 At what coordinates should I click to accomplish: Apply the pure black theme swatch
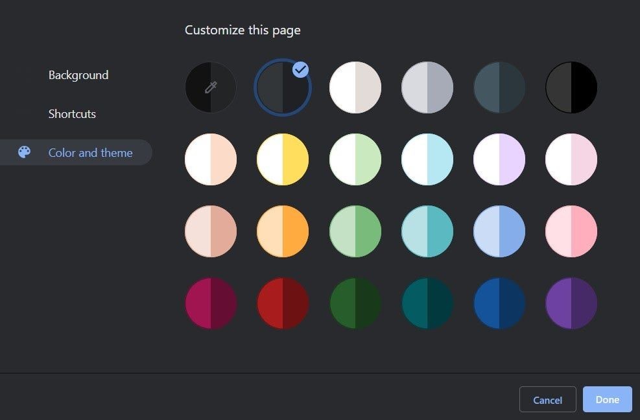pyautogui.click(x=571, y=87)
